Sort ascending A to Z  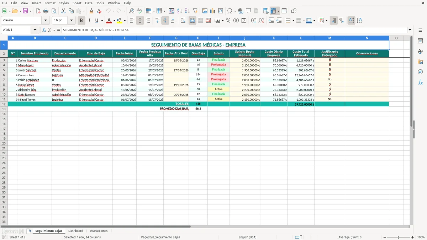tap(179, 11)
